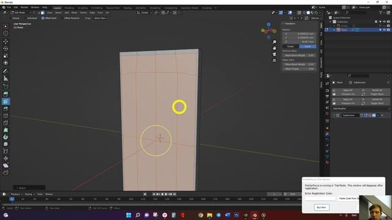Adjust the Mean Crease slider
This screenshot has height=220, width=392.
click(299, 69)
